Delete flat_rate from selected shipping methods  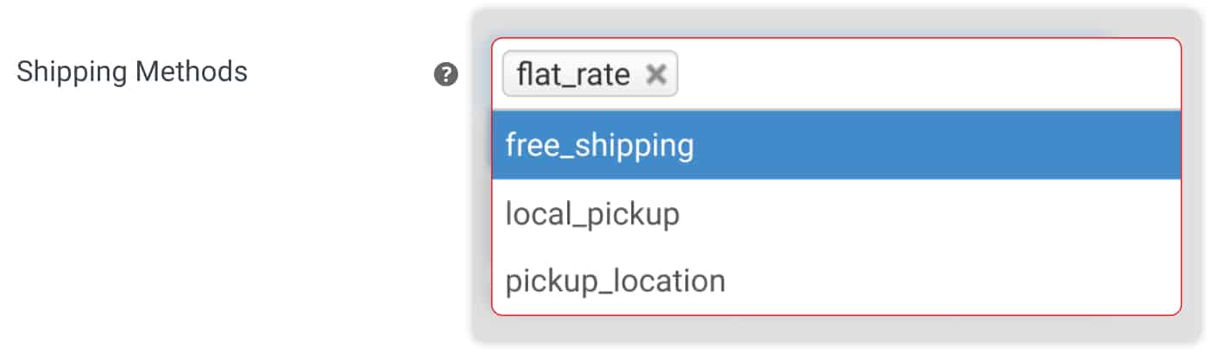[x=657, y=75]
